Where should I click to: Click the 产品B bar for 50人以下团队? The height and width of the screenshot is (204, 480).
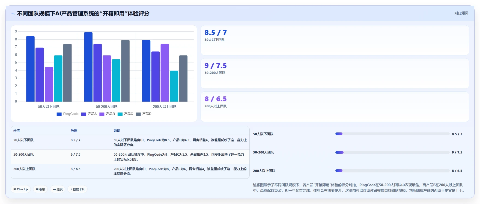pos(49,84)
